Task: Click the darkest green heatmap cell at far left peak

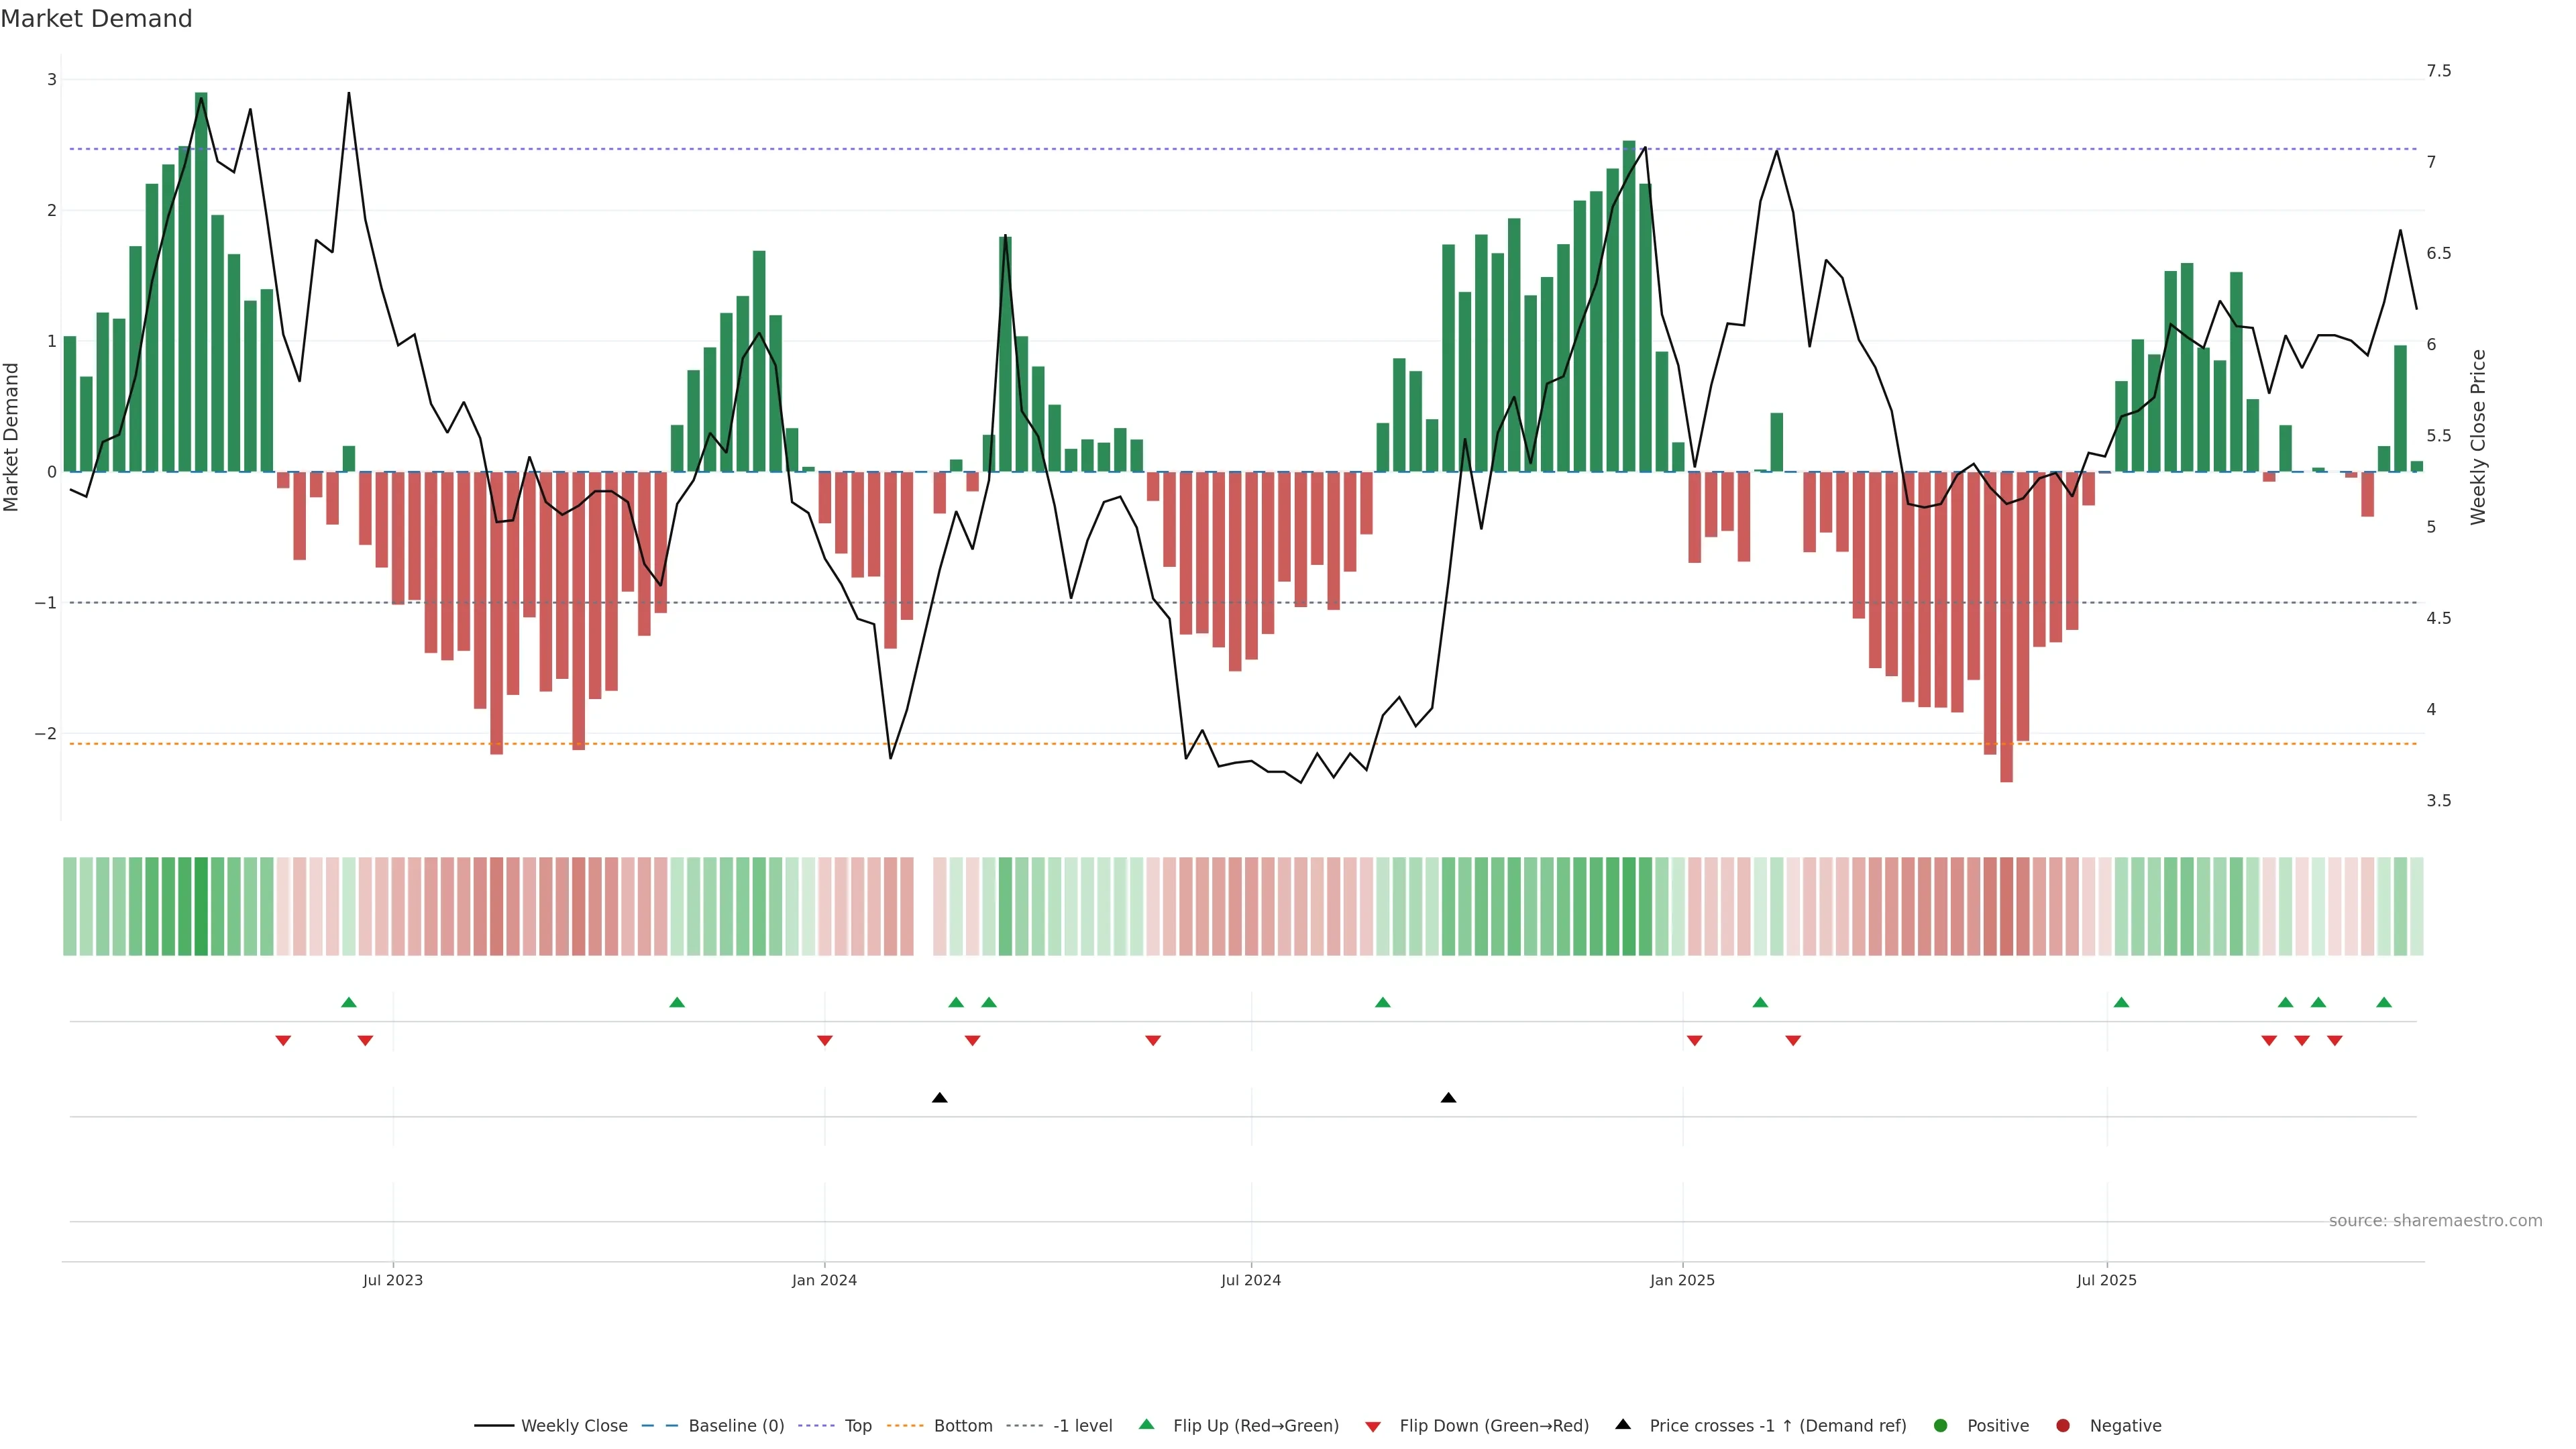Action: (201, 906)
